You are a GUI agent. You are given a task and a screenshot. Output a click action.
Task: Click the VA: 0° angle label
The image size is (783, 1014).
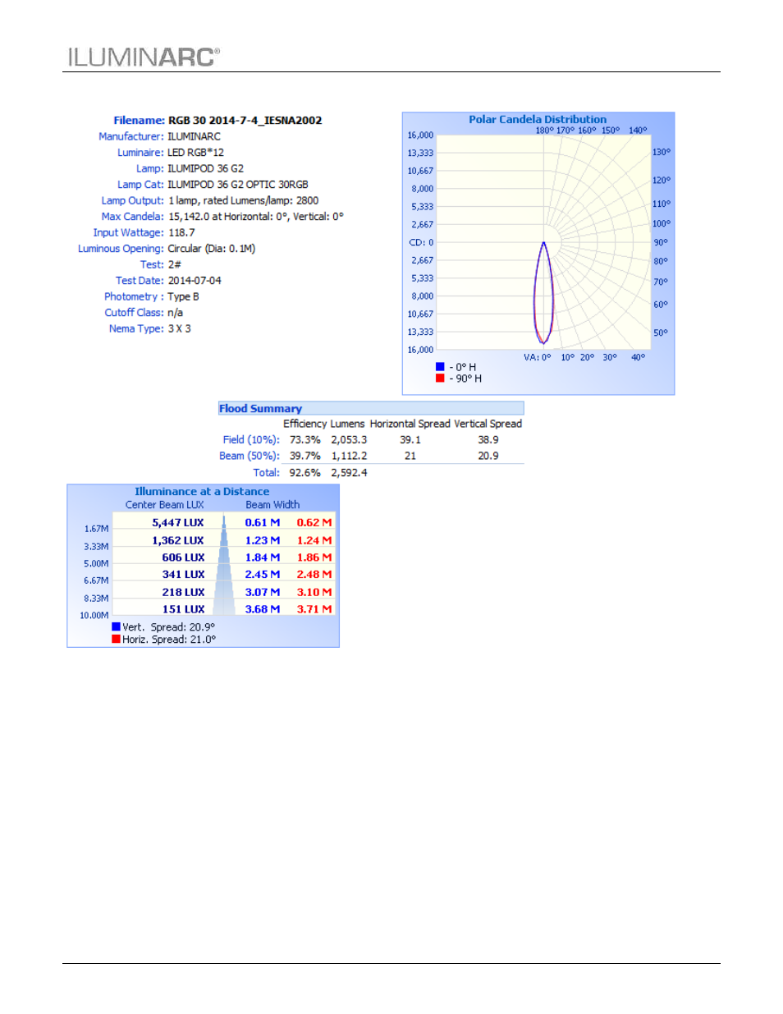(x=538, y=357)
